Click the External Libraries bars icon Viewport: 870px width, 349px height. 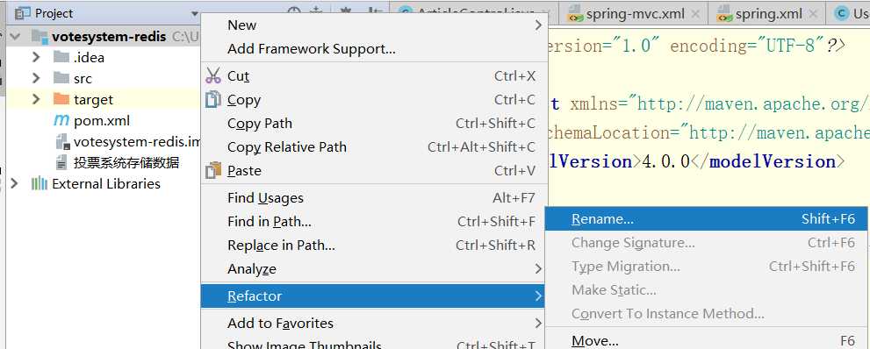(x=39, y=184)
